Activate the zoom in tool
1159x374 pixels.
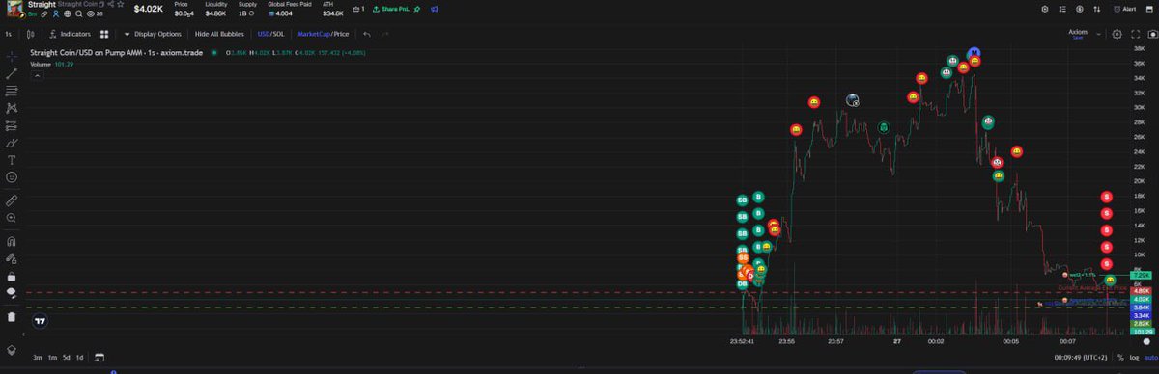click(x=12, y=218)
